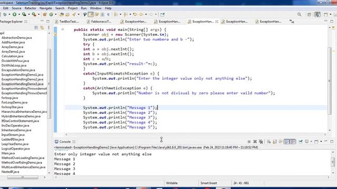Screen dimensions: 337x189
Task: Open the Coverage button dropdown arrow
Action: [x=29, y=15]
